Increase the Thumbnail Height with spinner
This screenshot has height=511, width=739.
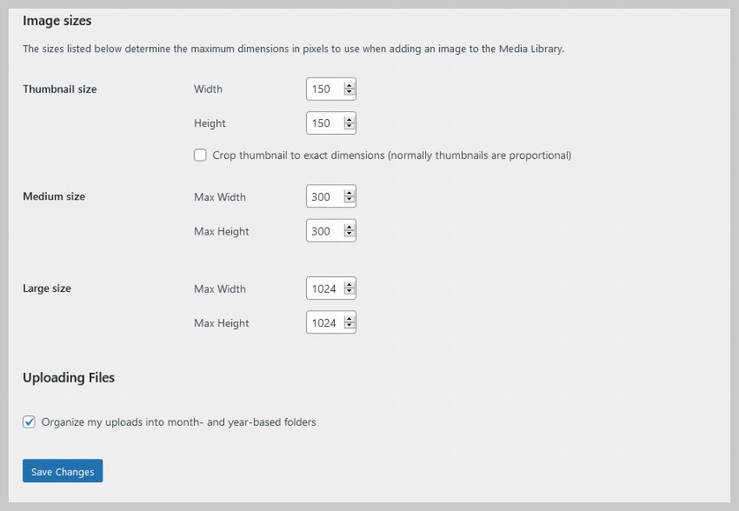pyautogui.click(x=349, y=120)
